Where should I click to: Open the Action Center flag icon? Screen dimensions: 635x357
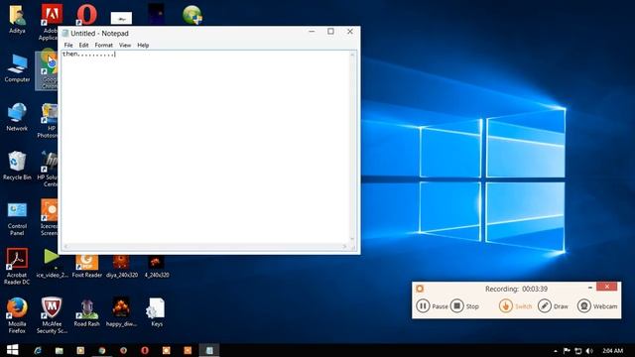[x=567, y=351]
